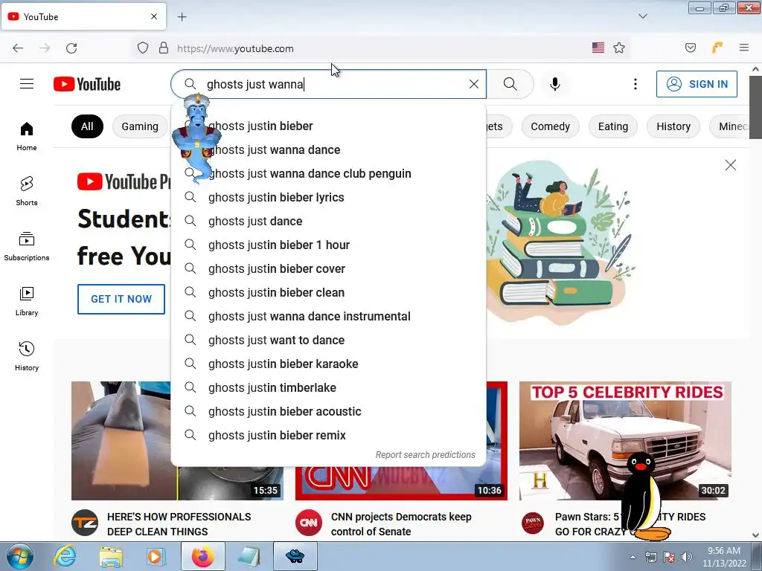This screenshot has width=762, height=571.
Task: Open Windows Media Player from taskbar
Action: click(156, 556)
